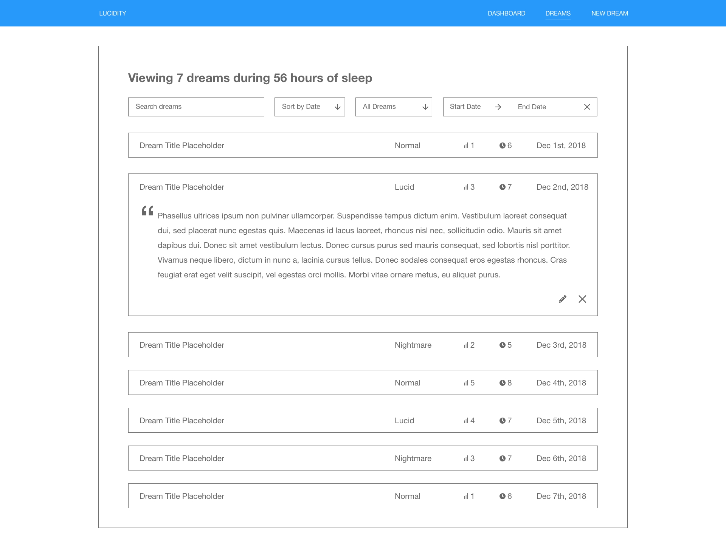Click the Start Date field
This screenshot has width=726, height=551.
click(465, 107)
